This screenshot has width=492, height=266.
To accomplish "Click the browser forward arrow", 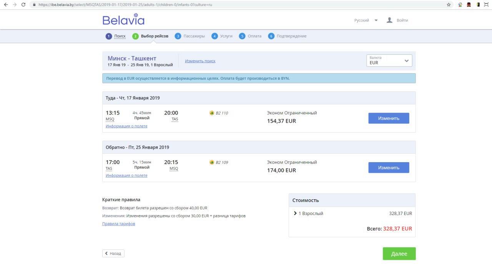I will pyautogui.click(x=14, y=5).
